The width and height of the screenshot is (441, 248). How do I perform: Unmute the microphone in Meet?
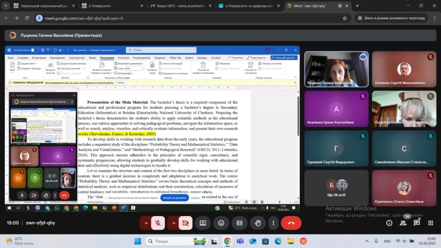[158, 223]
